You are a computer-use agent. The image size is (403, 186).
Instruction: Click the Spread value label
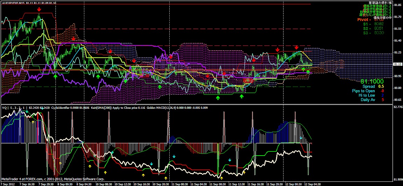pyautogui.click(x=368, y=86)
